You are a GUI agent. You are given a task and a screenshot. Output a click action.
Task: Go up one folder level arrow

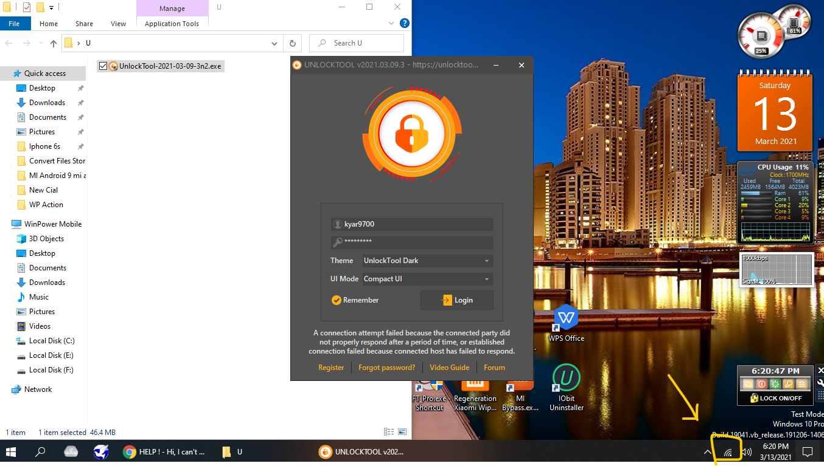54,43
